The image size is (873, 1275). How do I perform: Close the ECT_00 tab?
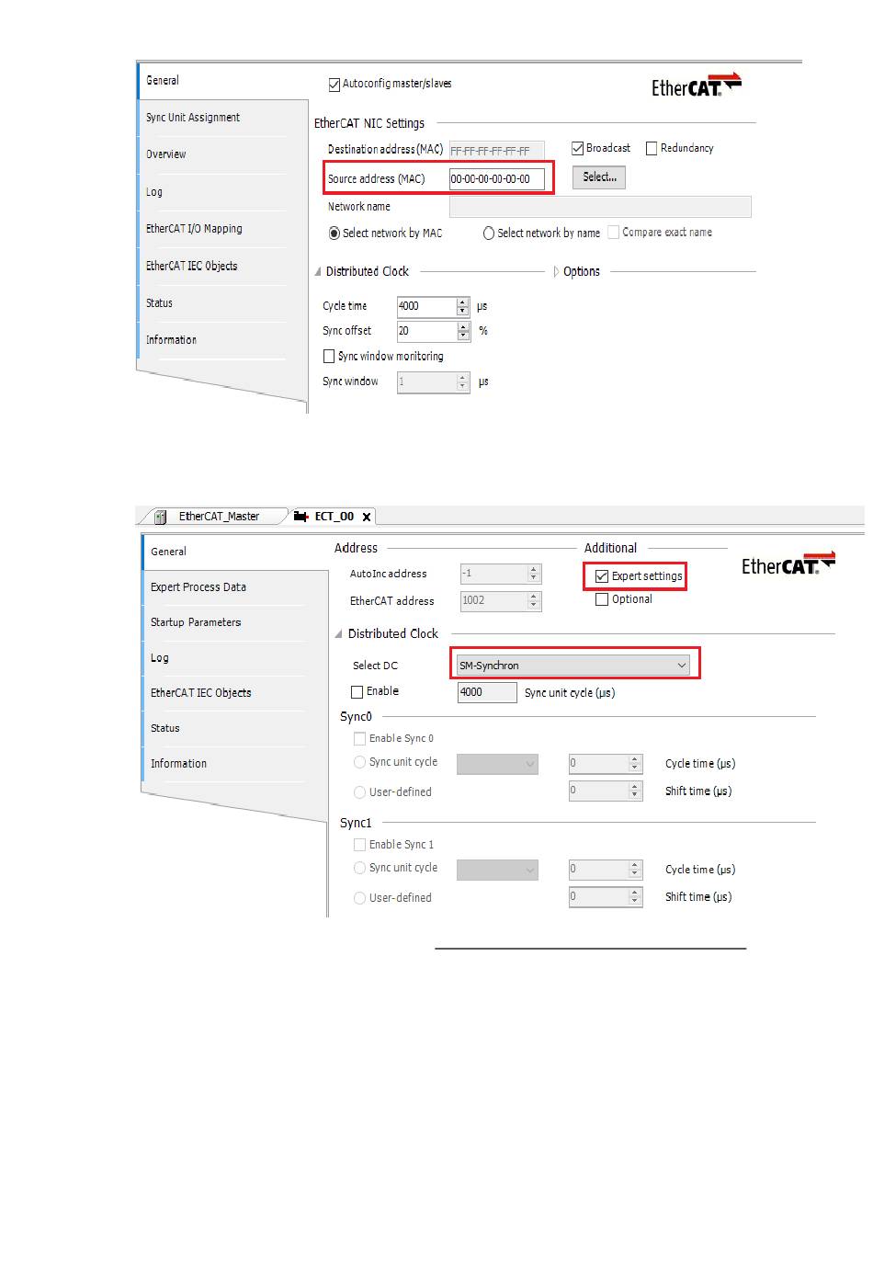[367, 517]
